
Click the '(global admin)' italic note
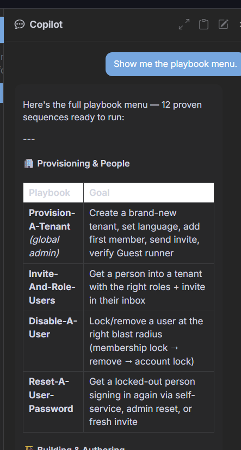click(x=44, y=246)
